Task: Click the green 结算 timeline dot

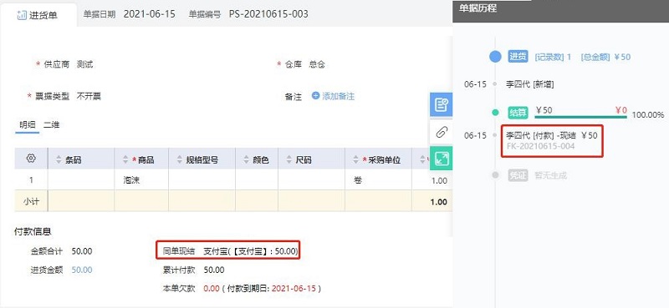Action: click(495, 113)
